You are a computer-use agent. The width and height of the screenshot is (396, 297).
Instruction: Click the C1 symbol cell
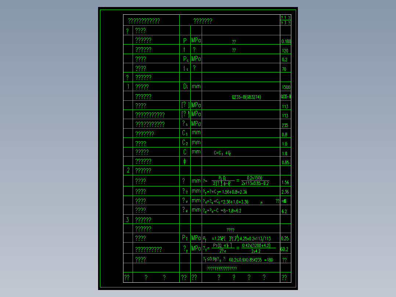185,133
